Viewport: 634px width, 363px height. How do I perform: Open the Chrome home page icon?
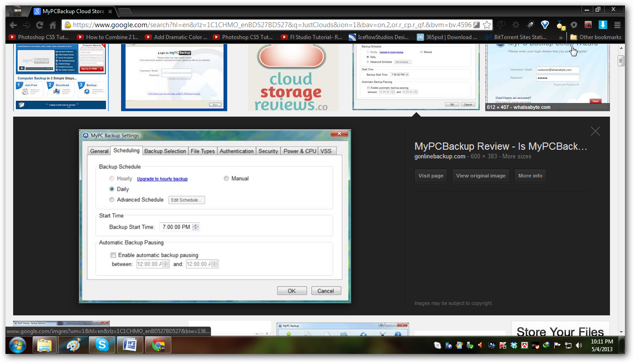[x=53, y=25]
